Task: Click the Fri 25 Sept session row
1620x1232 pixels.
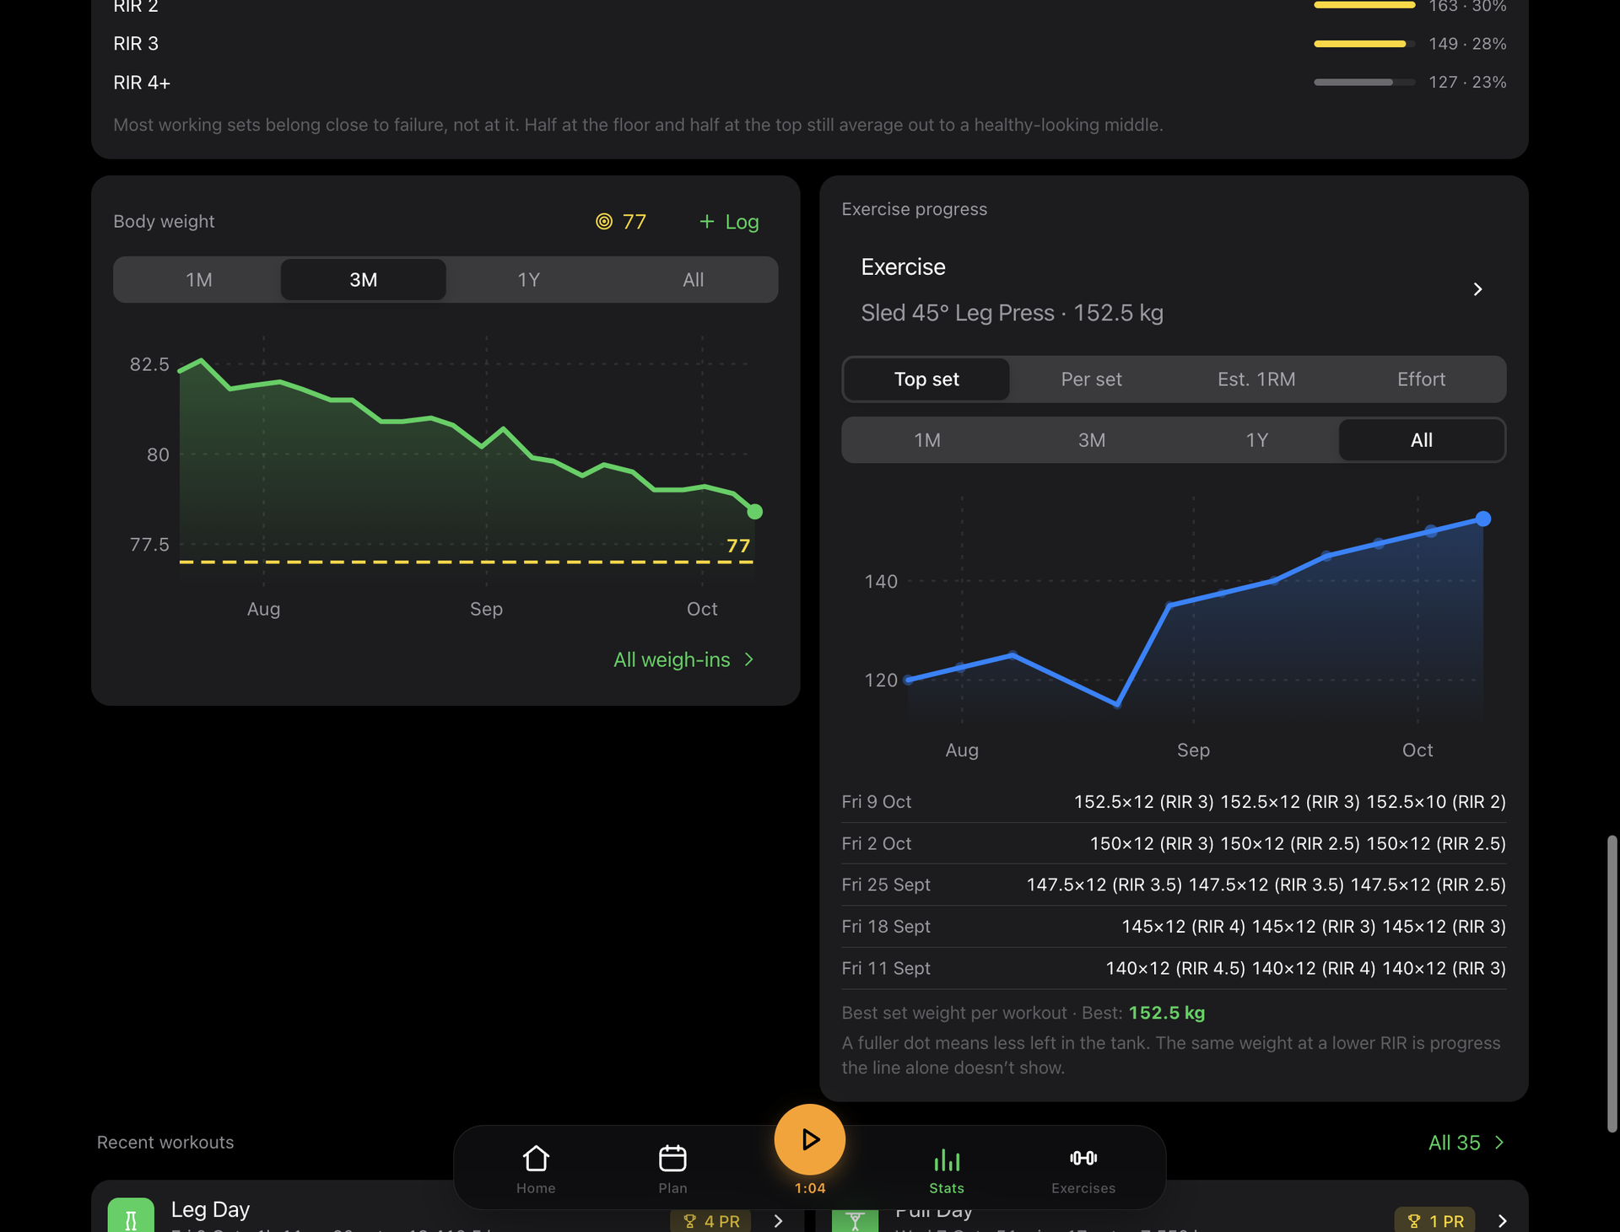Action: 1174,885
